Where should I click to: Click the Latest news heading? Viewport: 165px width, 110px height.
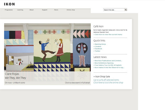coord(100,57)
